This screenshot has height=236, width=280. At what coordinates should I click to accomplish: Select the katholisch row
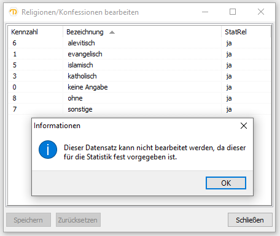(x=139, y=76)
